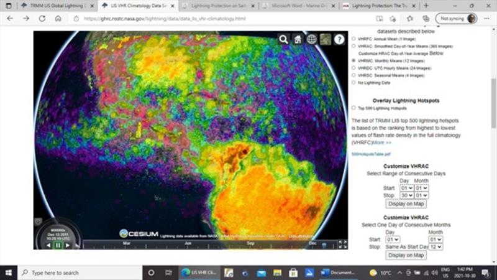
Task: Switch to LIS VHR Climatology Data tab
Action: (x=138, y=6)
